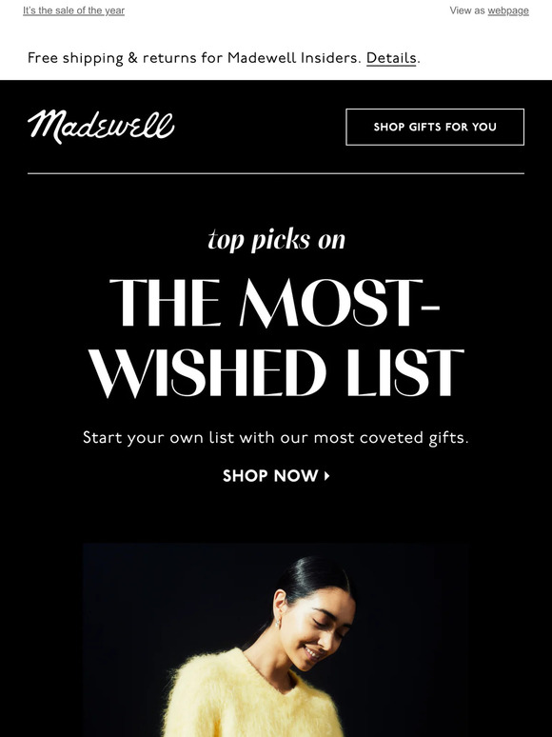The width and height of the screenshot is (552, 737).
Task: Open the "It's the sale of the year" link
Action: click(73, 10)
